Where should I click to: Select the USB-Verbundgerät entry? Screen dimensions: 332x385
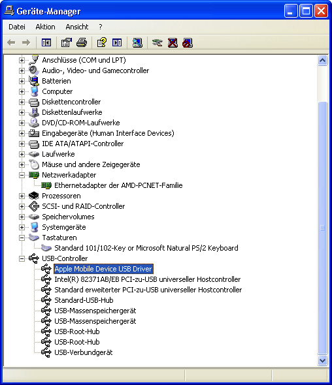pos(84,352)
